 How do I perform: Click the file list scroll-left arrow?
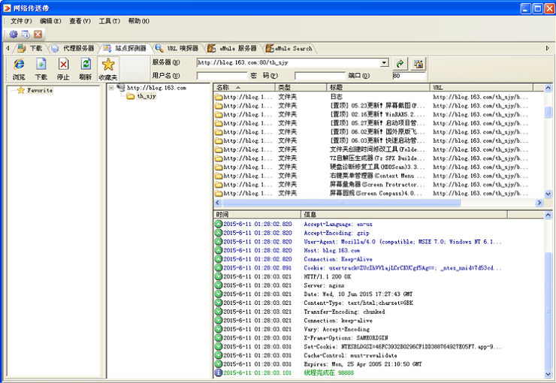point(218,203)
